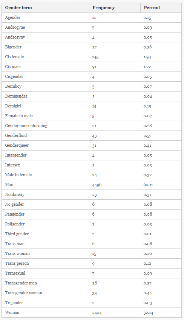Select the Transgender woman term

[x=24, y=293]
